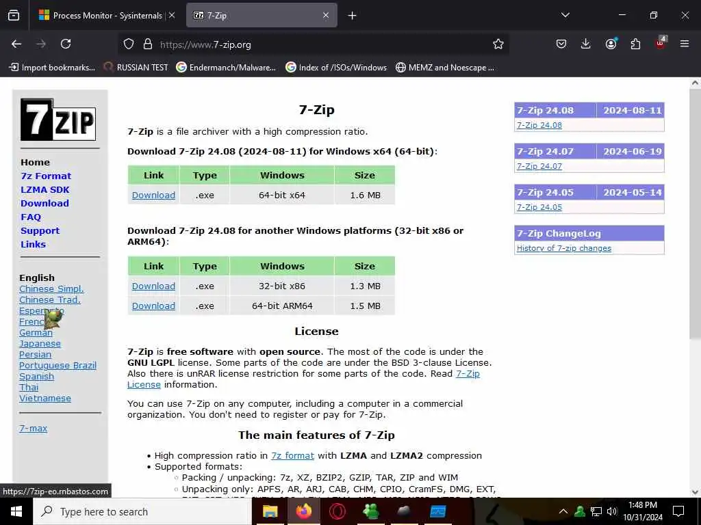Open the notification center icon
The height and width of the screenshot is (525, 701).
[678, 511]
